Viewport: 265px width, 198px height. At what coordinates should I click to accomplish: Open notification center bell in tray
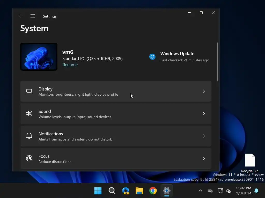click(256, 191)
